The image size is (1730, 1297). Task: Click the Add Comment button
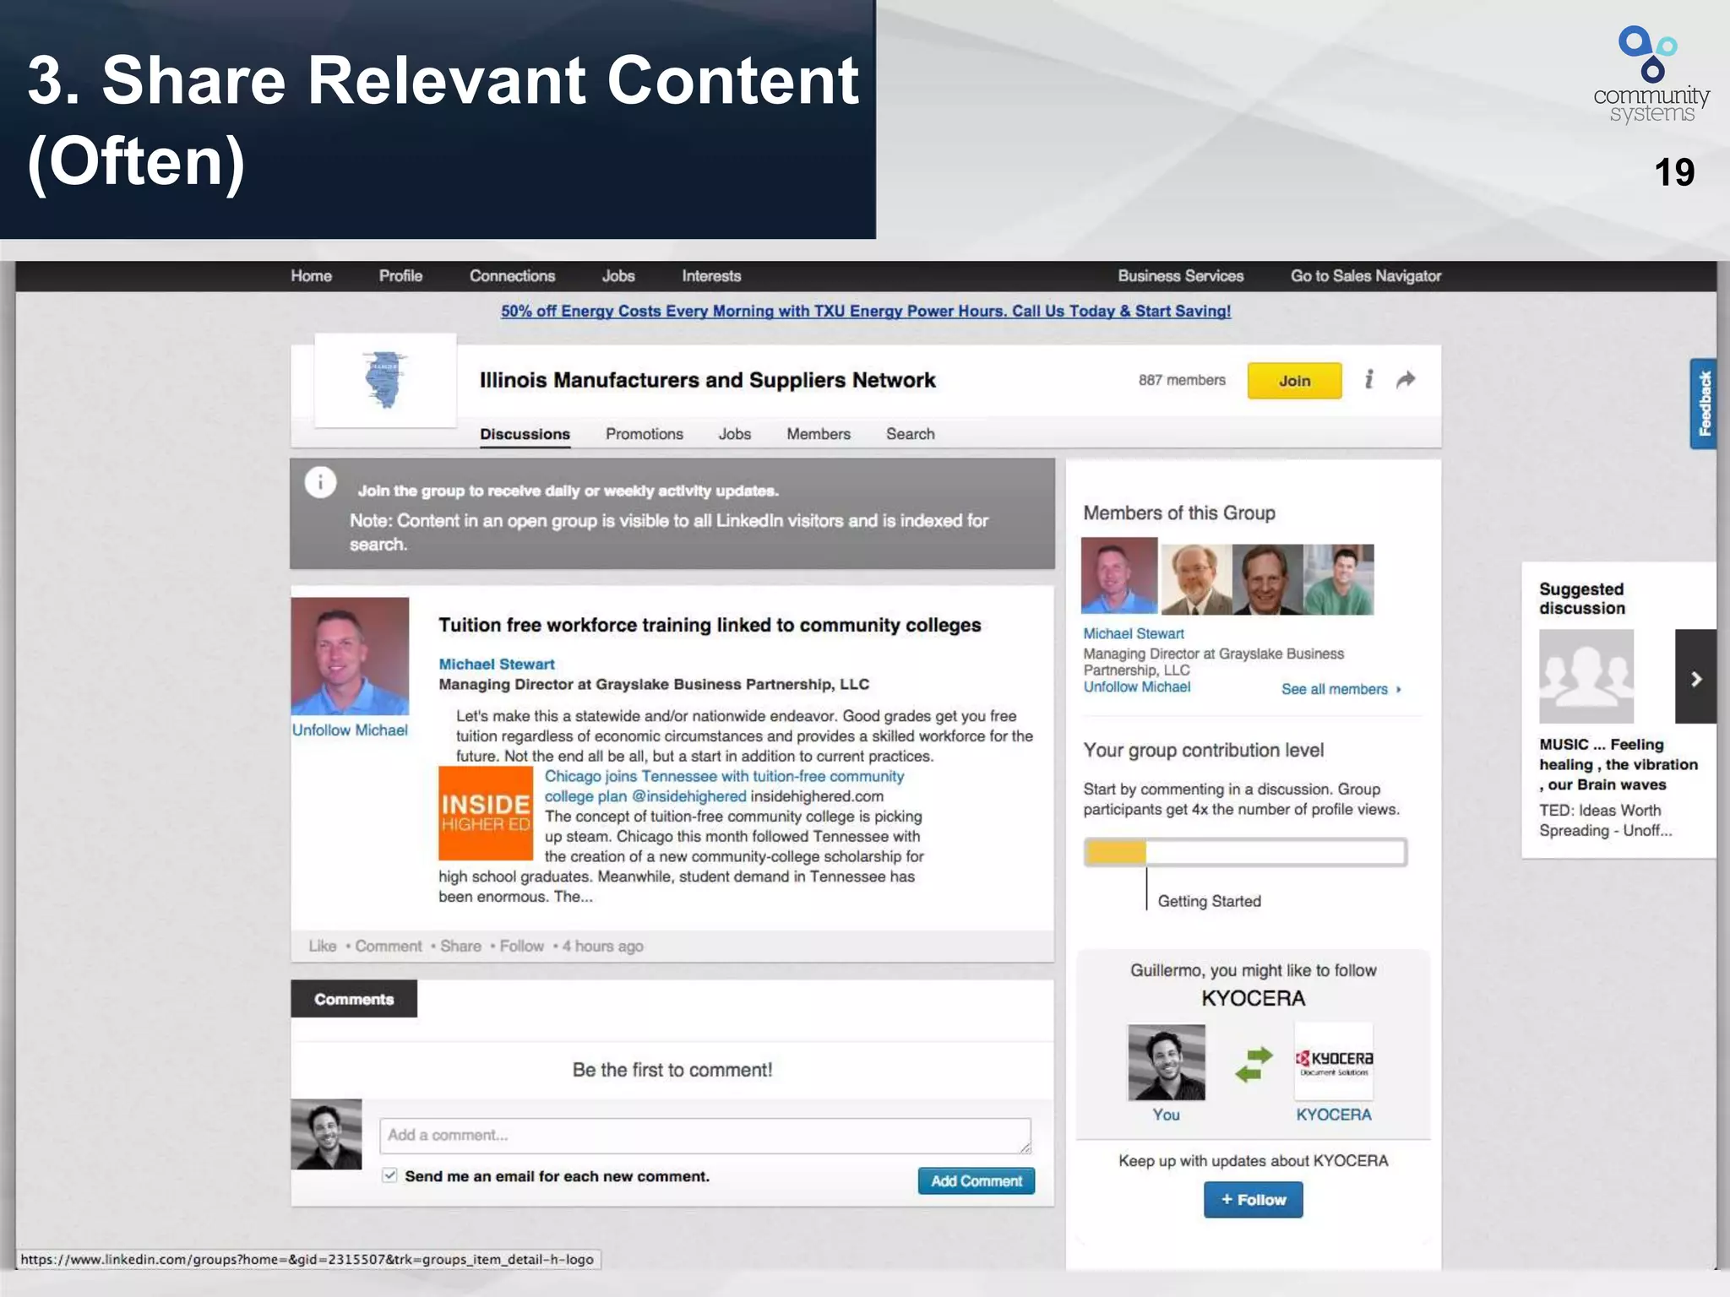click(x=977, y=1181)
